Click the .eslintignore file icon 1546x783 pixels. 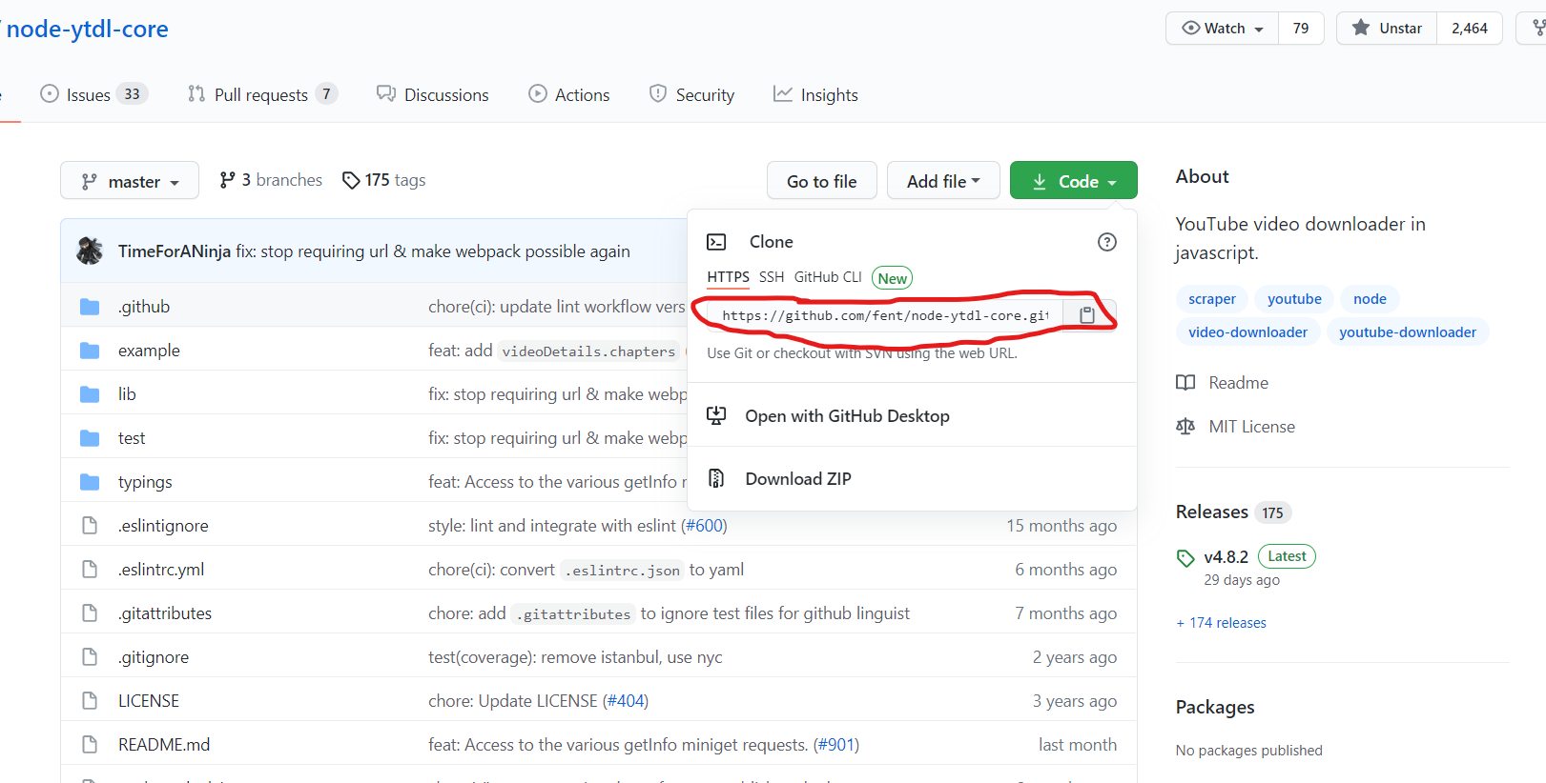tap(90, 526)
